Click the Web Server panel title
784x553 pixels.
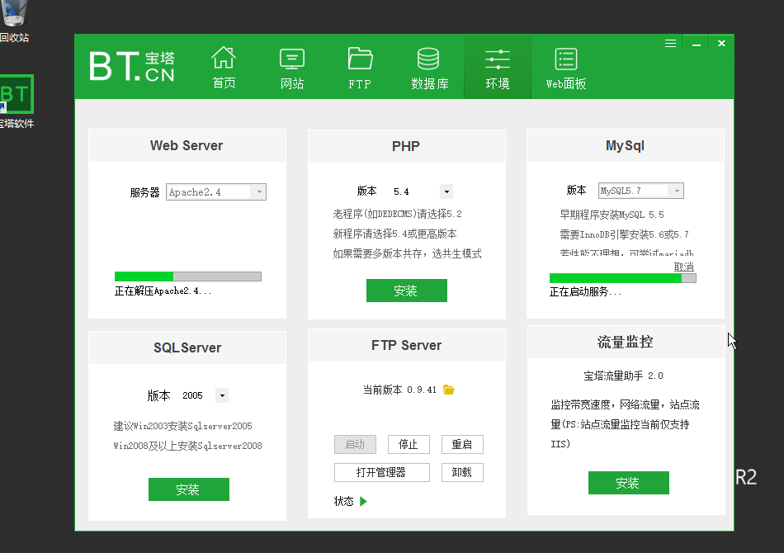click(187, 145)
